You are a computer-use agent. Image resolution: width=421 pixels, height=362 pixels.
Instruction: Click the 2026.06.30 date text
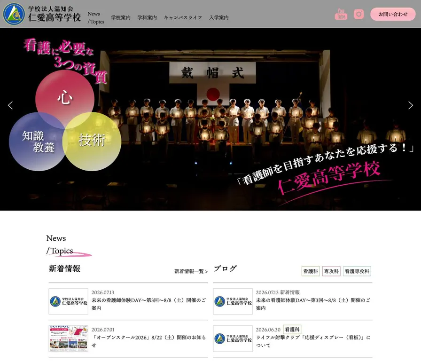pos(268,330)
